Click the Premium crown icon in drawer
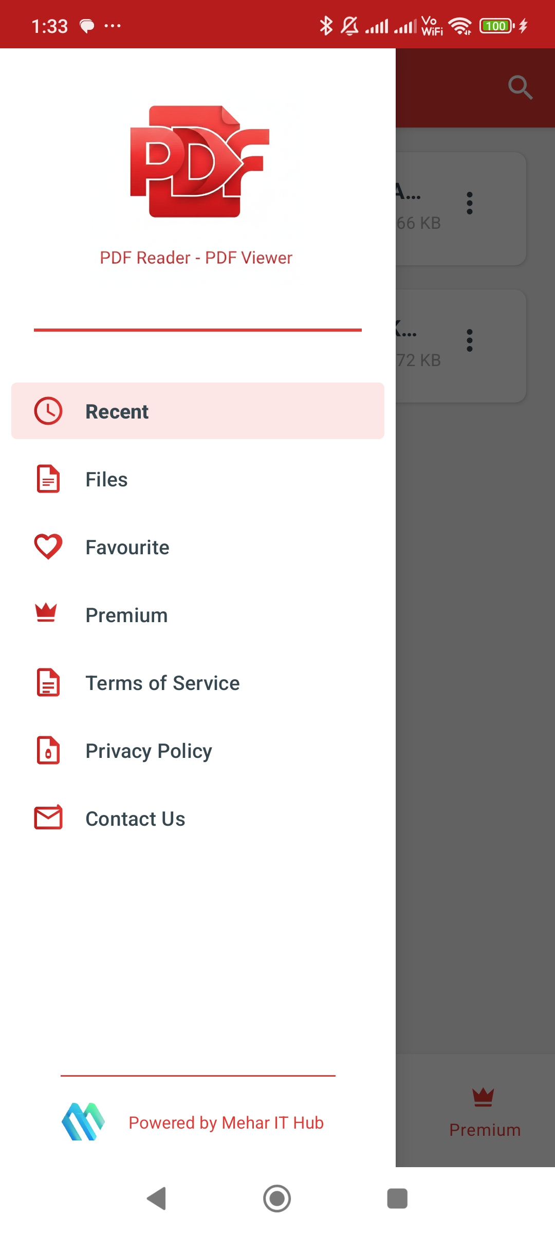 48,614
